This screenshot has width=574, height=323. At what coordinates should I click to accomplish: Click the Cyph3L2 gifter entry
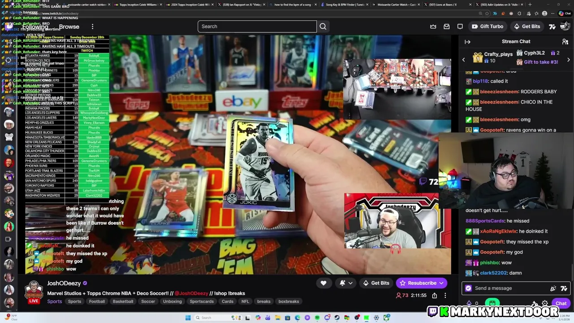(x=534, y=53)
